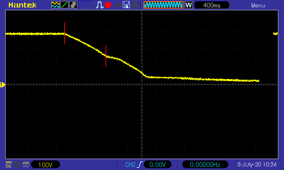Image resolution: width=284 pixels, height=170 pixels.
Task: Click the rising edge trigger slope icon
Action: [x=140, y=165]
